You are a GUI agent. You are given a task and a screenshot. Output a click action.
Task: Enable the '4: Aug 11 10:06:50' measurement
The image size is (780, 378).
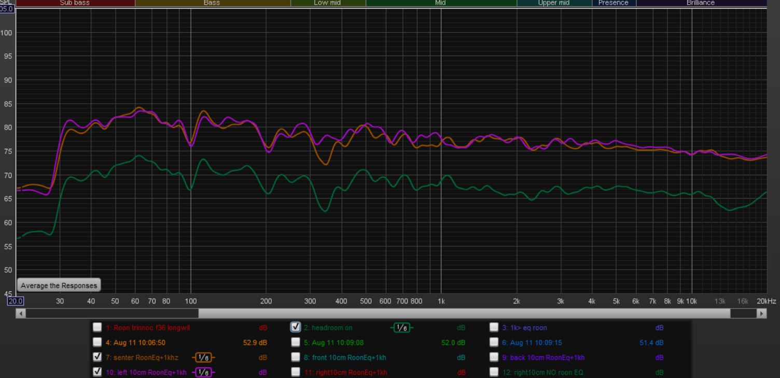[97, 342]
